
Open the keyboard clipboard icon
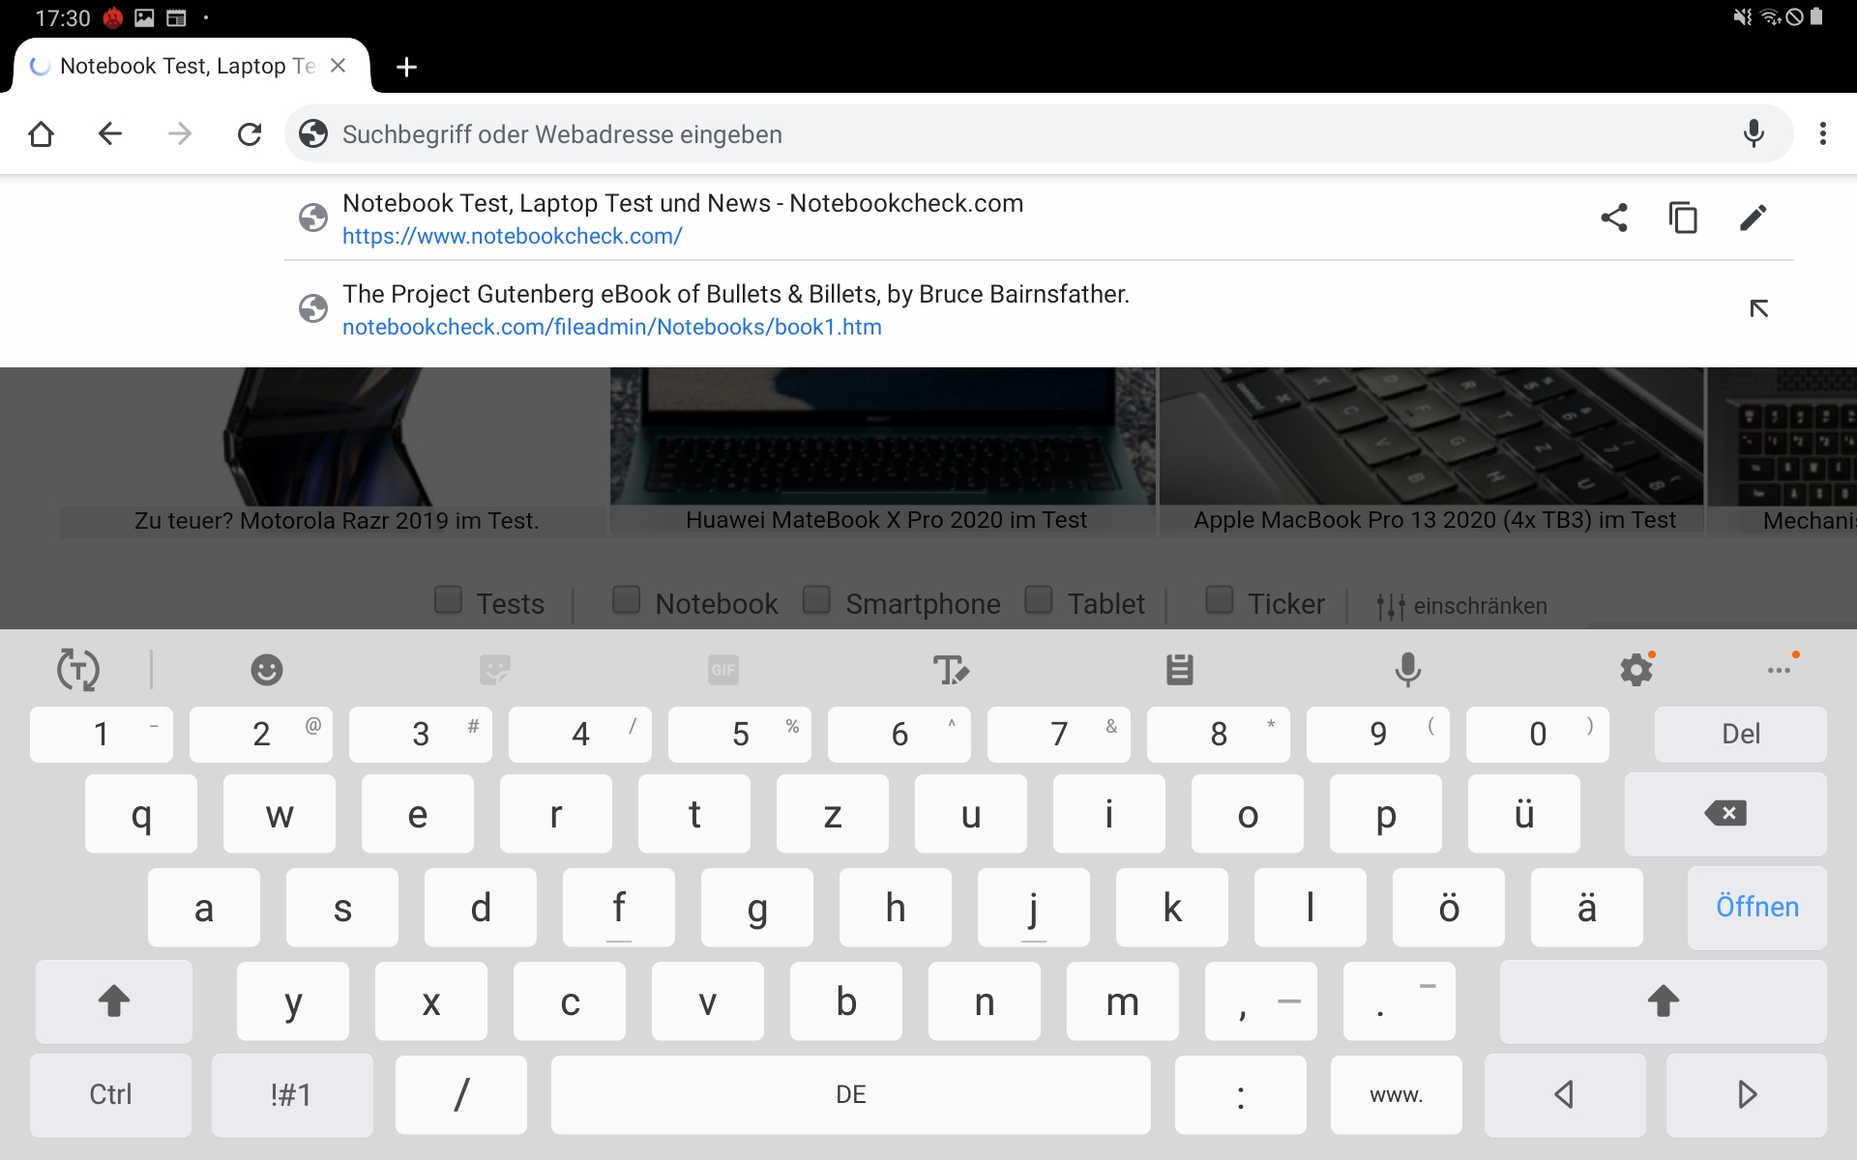(1179, 669)
